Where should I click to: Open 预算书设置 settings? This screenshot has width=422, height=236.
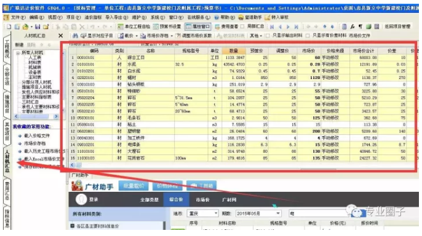click(167, 26)
